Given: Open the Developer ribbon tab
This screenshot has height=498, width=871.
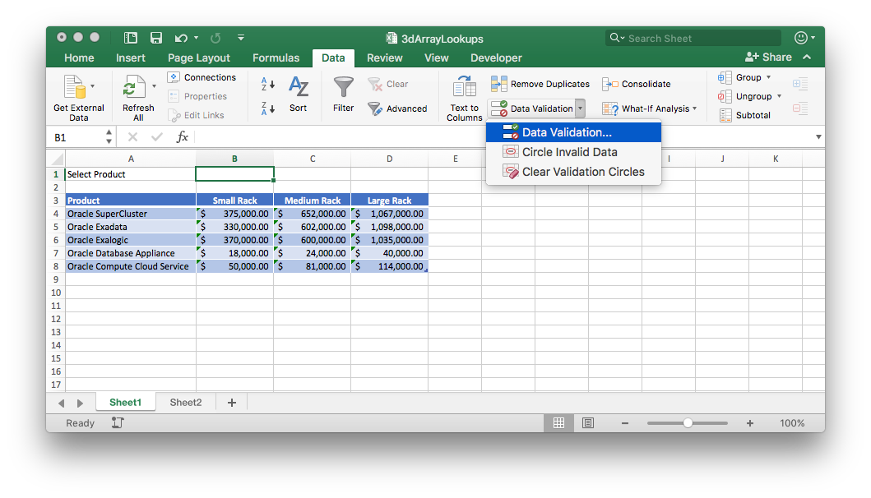Looking at the screenshot, I should [x=496, y=58].
